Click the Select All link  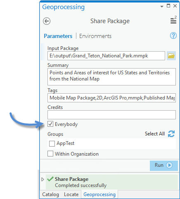(x=155, y=134)
